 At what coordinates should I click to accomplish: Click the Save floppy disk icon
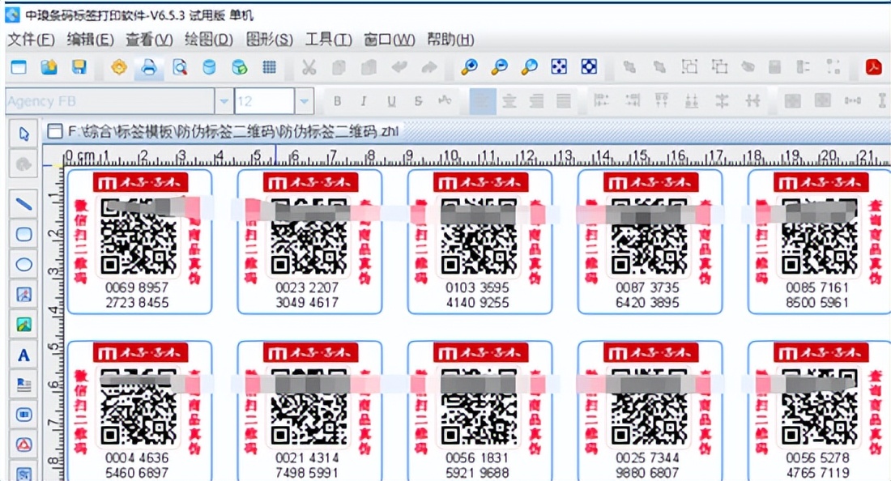(79, 68)
